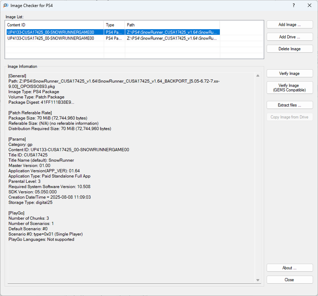Click the '[PlayGo]' section heading
318x296 pixels.
point(16,213)
